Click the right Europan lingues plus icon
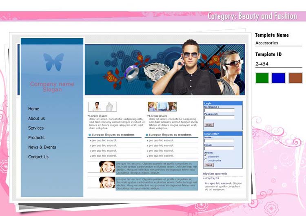This screenshot has width=306, height=216. click(x=146, y=134)
